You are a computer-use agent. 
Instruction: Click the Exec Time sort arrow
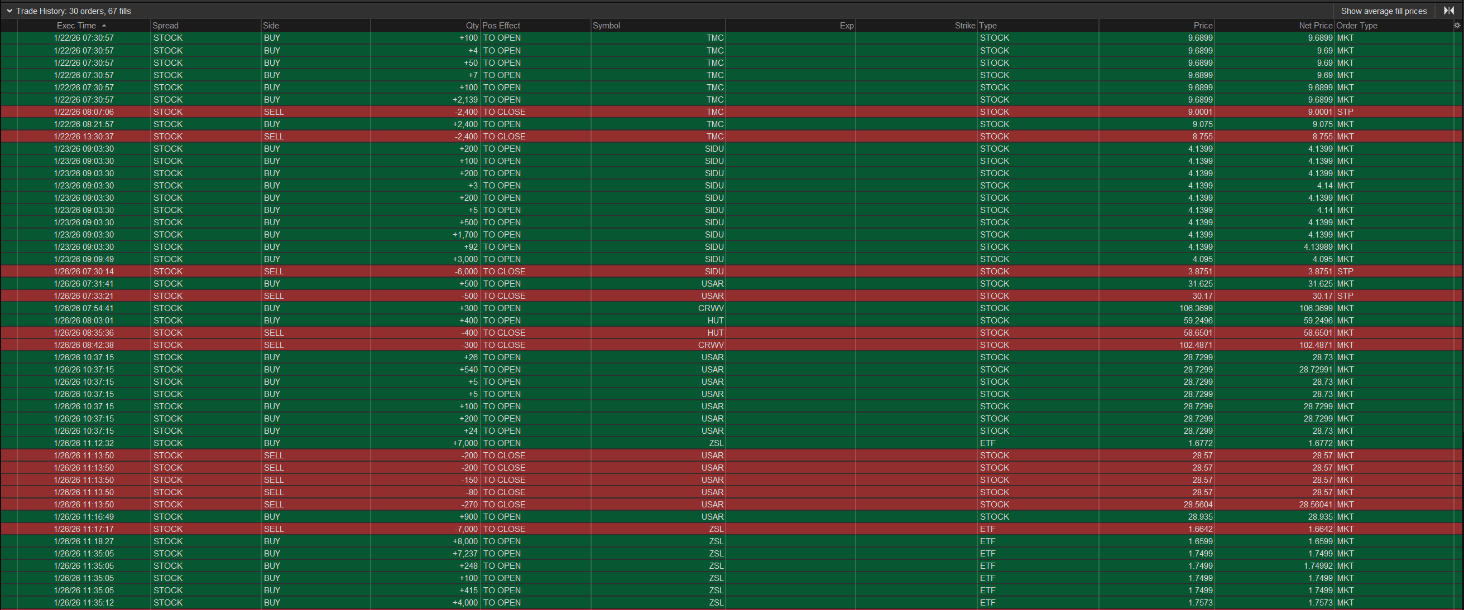(x=104, y=26)
